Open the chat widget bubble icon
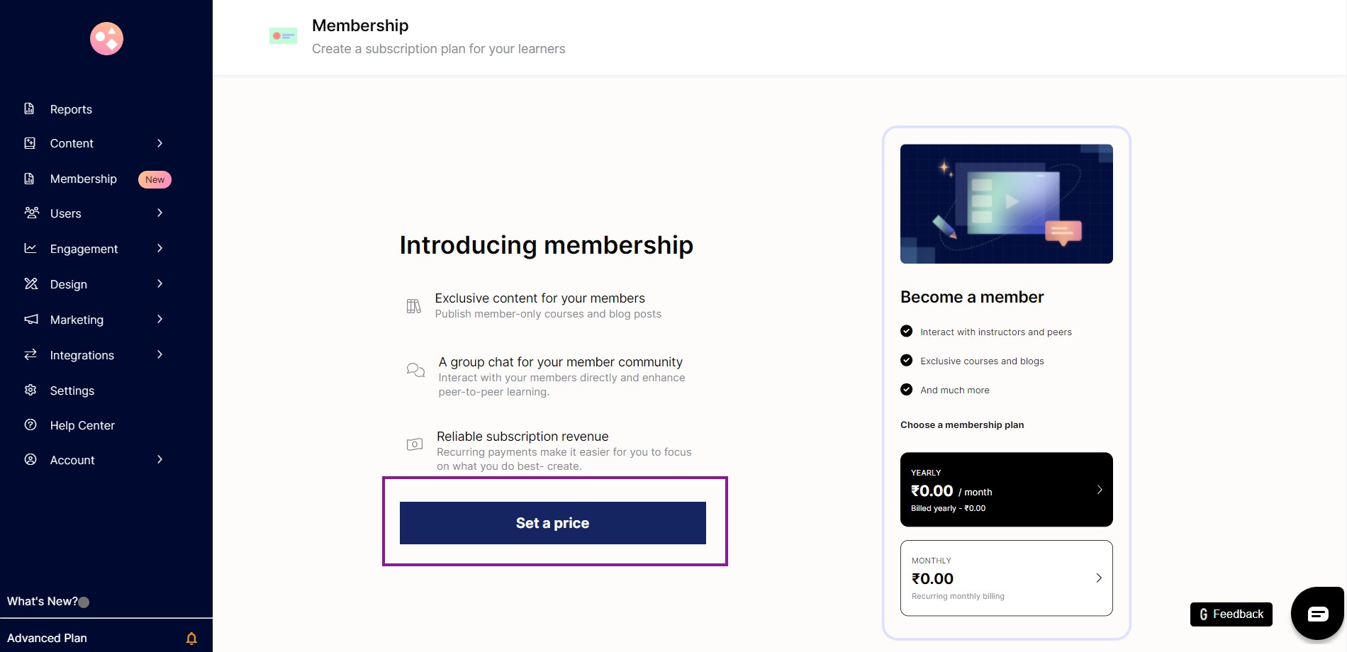1347x652 pixels. click(x=1318, y=614)
